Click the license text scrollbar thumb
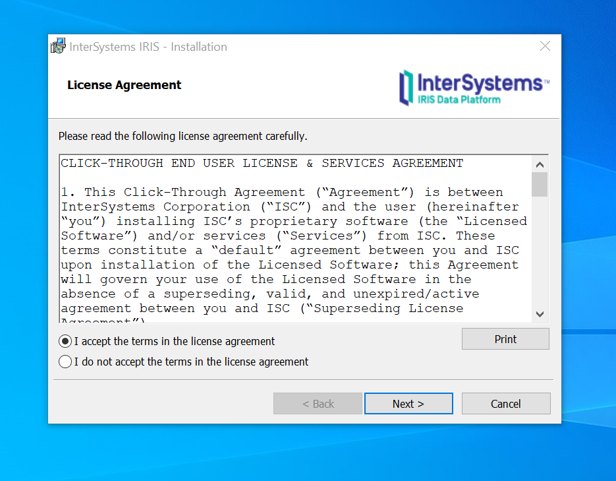The width and height of the screenshot is (616, 481). [540, 184]
